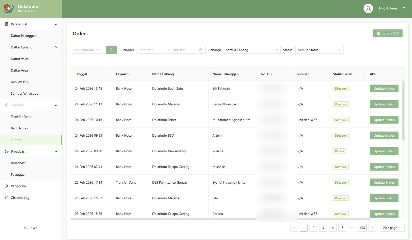Viewport: 412px width, 240px height.
Task: Click the magnifier search button
Action: point(111,50)
